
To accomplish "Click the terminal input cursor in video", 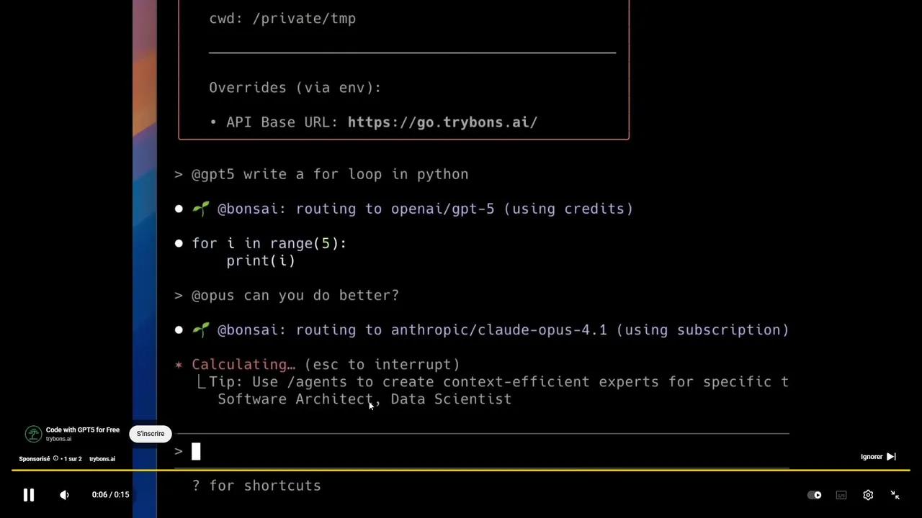I will click(x=196, y=451).
